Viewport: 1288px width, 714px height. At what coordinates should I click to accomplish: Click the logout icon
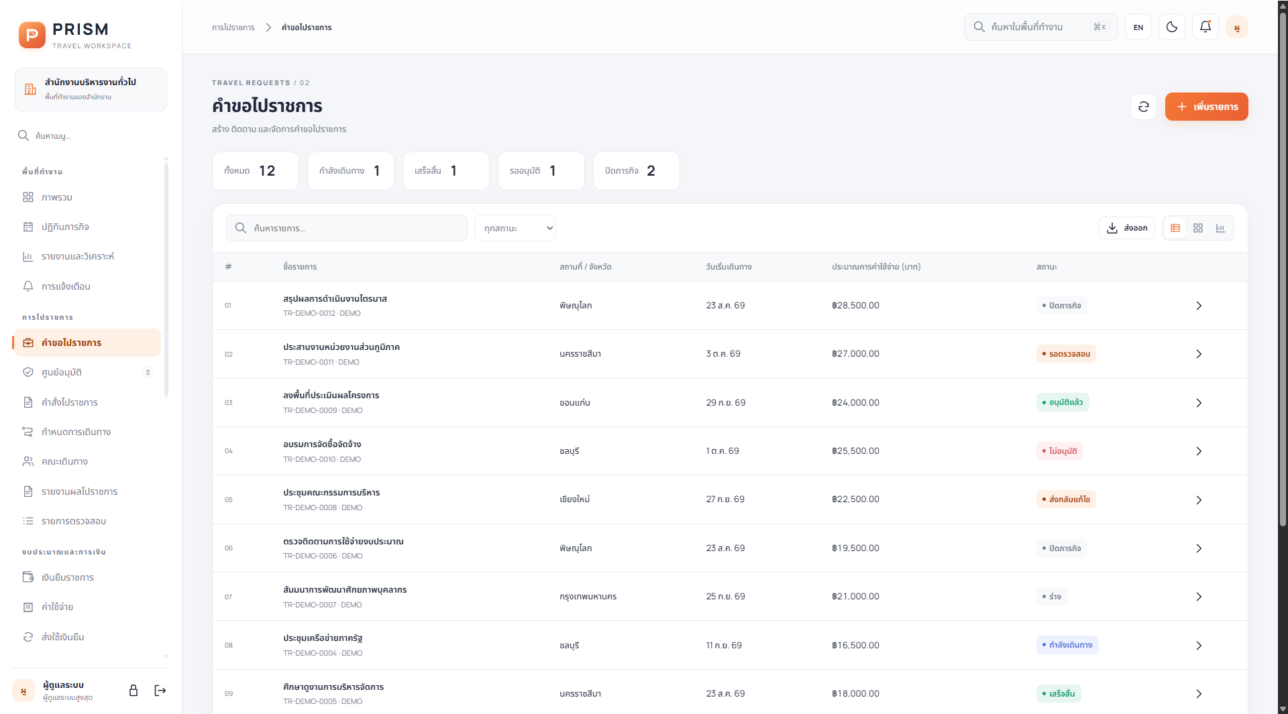tap(160, 691)
